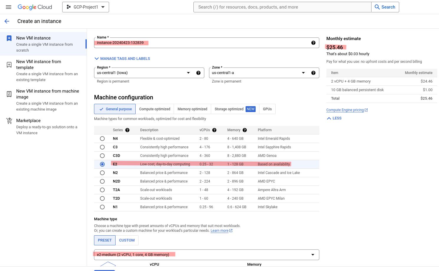
Task: Switch to the GPUs tab
Action: pyautogui.click(x=267, y=109)
